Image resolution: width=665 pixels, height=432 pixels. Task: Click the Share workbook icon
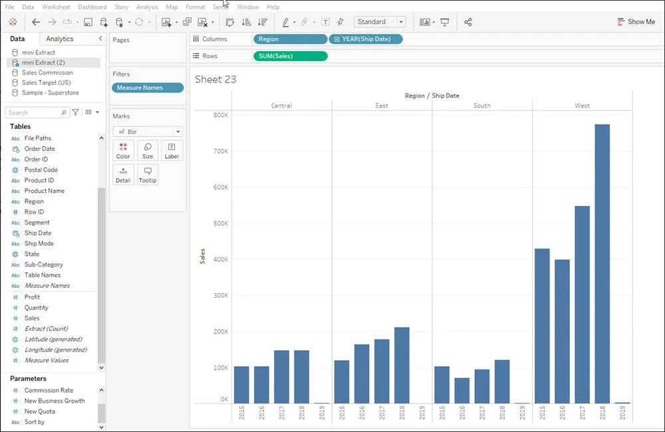467,22
